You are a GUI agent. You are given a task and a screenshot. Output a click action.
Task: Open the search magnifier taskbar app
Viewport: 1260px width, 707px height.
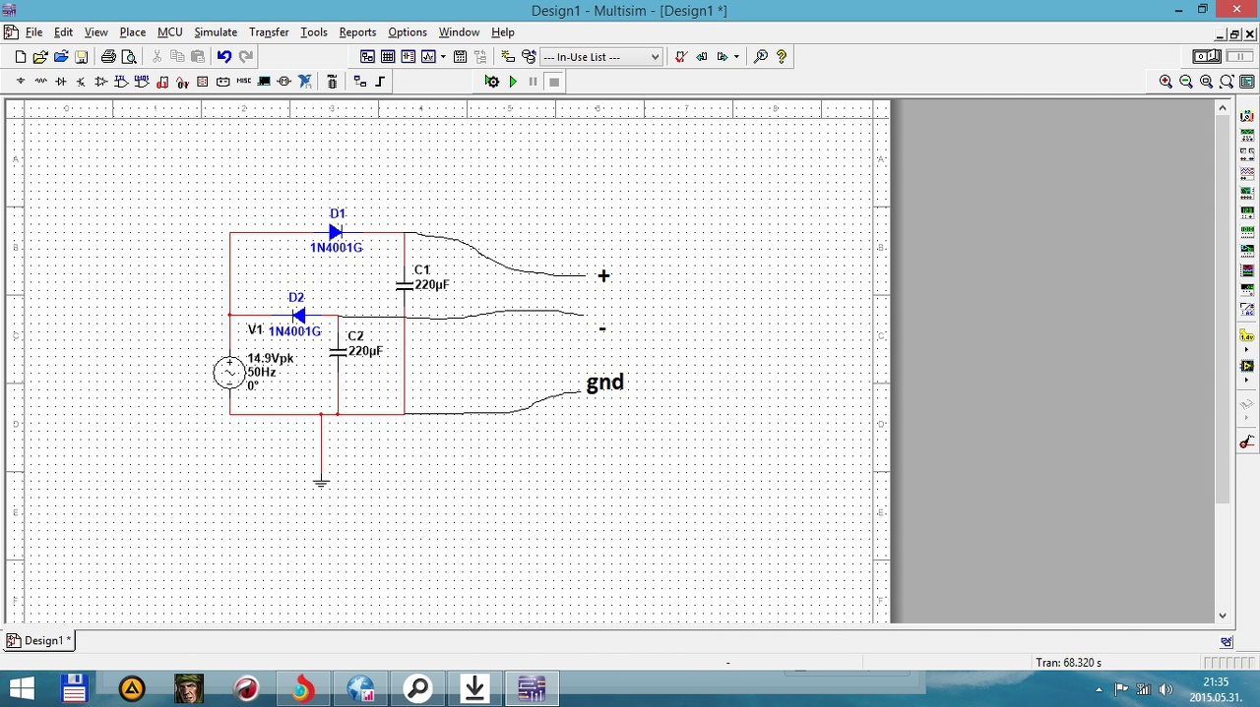(417, 688)
